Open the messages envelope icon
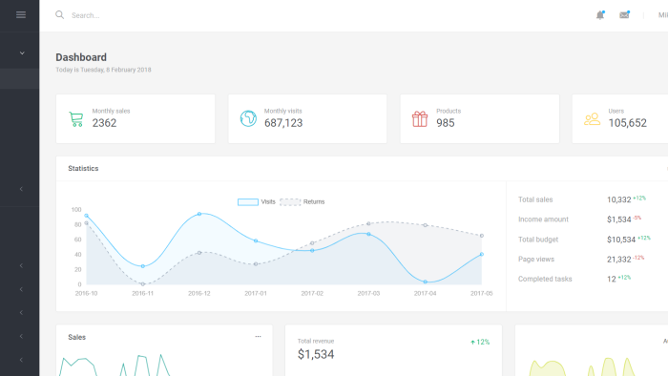The height and width of the screenshot is (376, 668). 624,15
